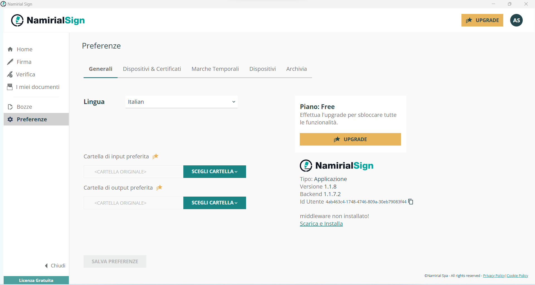Viewport: 535px width, 285px height.
Task: Open Firma using the pen icon
Action: tap(10, 62)
